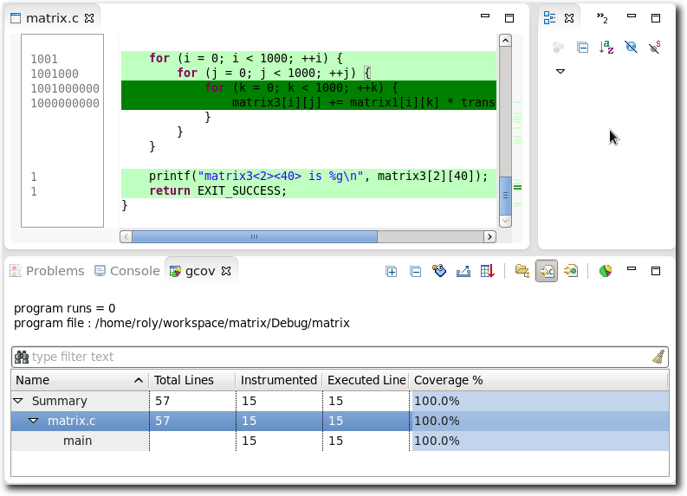Select the Outline view tab icon

[549, 18]
